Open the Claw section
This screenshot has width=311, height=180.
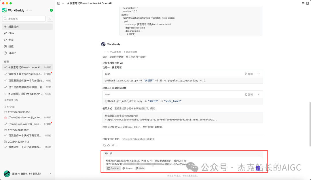click(x=28, y=33)
